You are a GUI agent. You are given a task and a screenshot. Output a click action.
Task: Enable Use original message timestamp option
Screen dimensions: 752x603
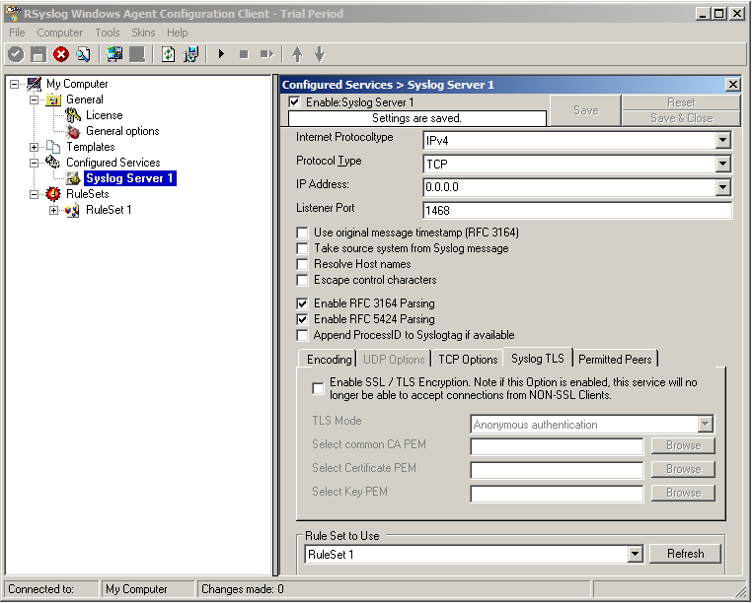coord(302,233)
